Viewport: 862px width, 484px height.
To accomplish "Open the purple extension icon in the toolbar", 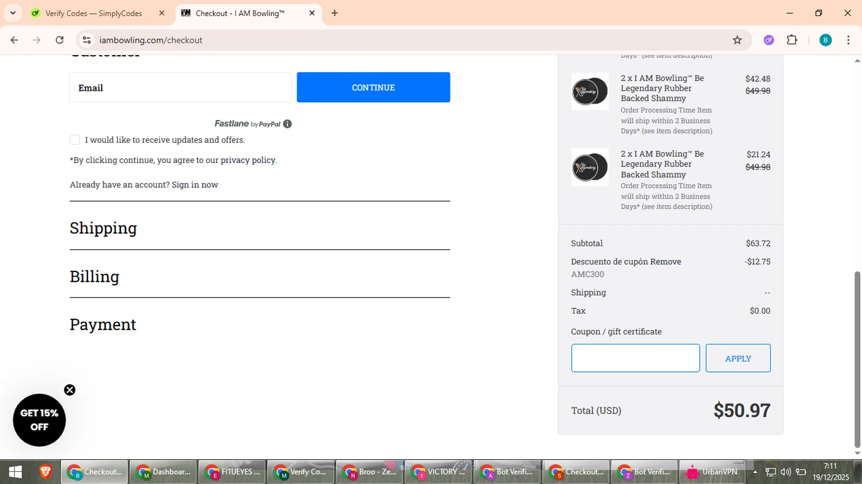I will tap(769, 40).
